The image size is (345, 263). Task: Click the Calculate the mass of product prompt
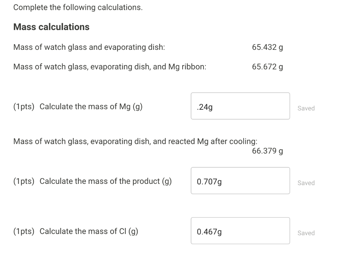[105, 181]
